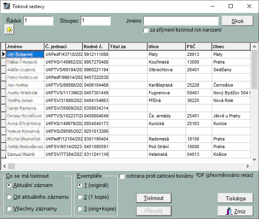Viewport: 259px width, 219px height.
Task: Select '1 (originál)' copies option
Action: pos(80,185)
